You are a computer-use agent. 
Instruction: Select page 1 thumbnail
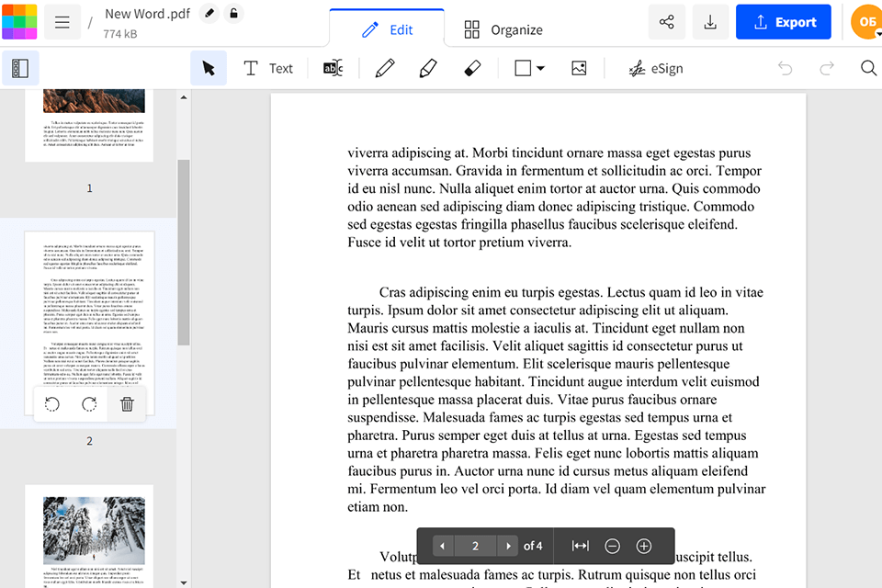click(x=89, y=125)
